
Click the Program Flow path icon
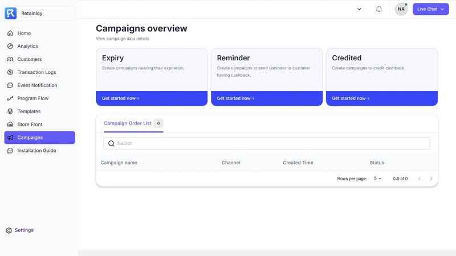(x=10, y=98)
